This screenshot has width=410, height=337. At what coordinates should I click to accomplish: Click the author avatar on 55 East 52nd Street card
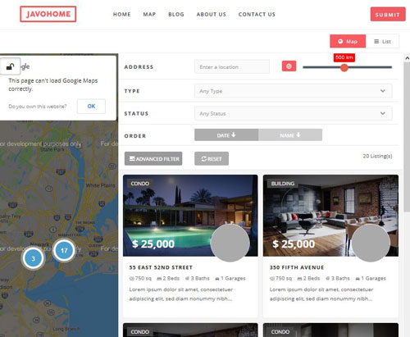230,243
